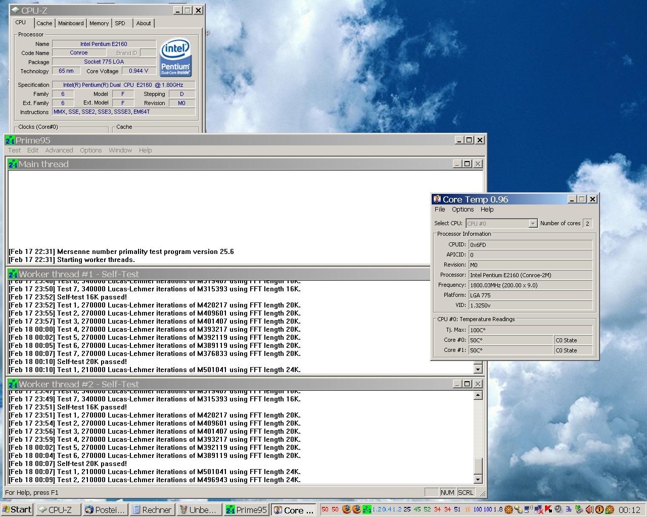
Task: Open the Main thread window icon menu
Action: point(13,164)
